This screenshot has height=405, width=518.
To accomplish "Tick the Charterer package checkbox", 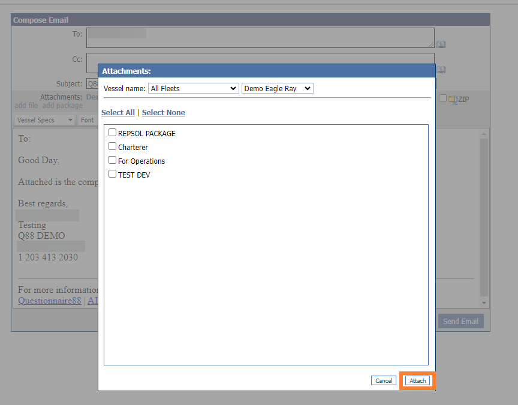I will click(112, 146).
